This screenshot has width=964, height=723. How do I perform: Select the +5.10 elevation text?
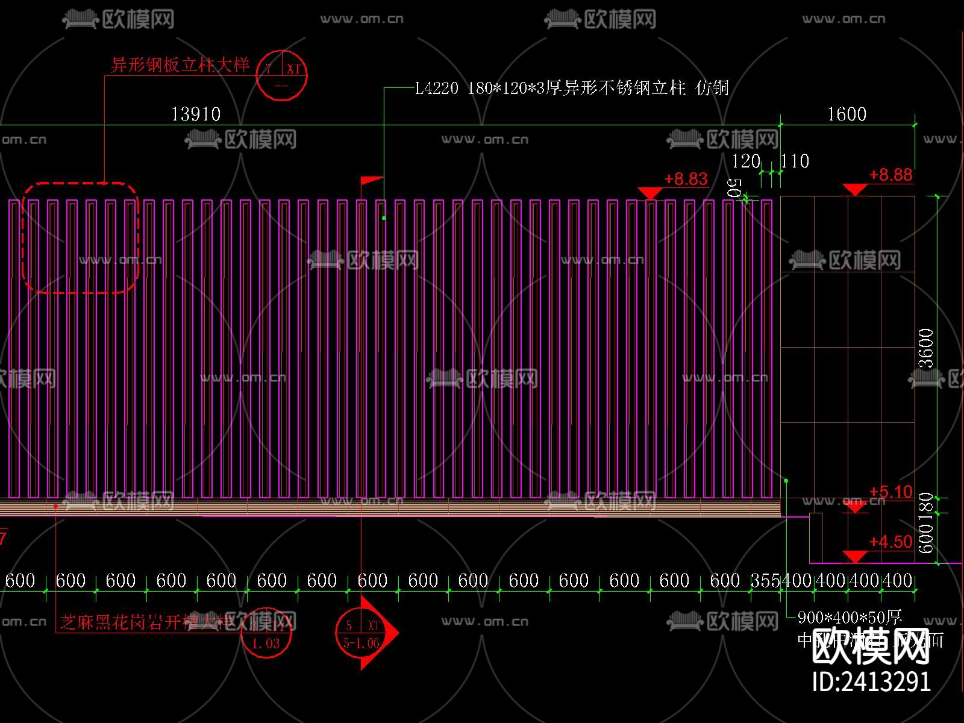point(890,492)
